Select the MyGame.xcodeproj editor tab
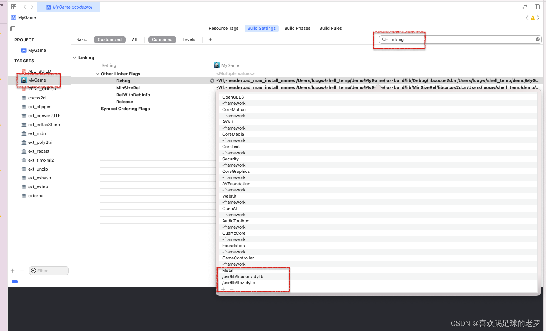This screenshot has width=546, height=331. (69, 7)
